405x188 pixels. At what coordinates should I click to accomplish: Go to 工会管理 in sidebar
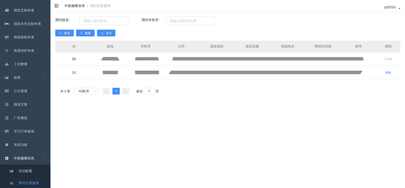click(x=25, y=65)
